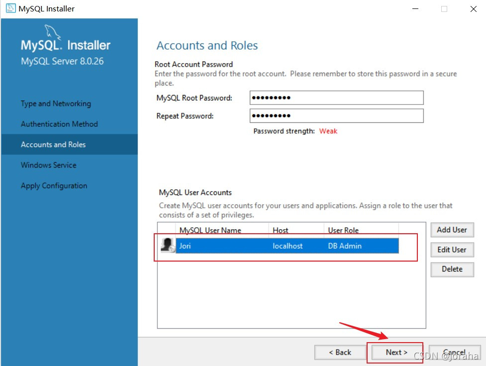
Task: Close the MySQL Installer window
Action: pyautogui.click(x=473, y=8)
